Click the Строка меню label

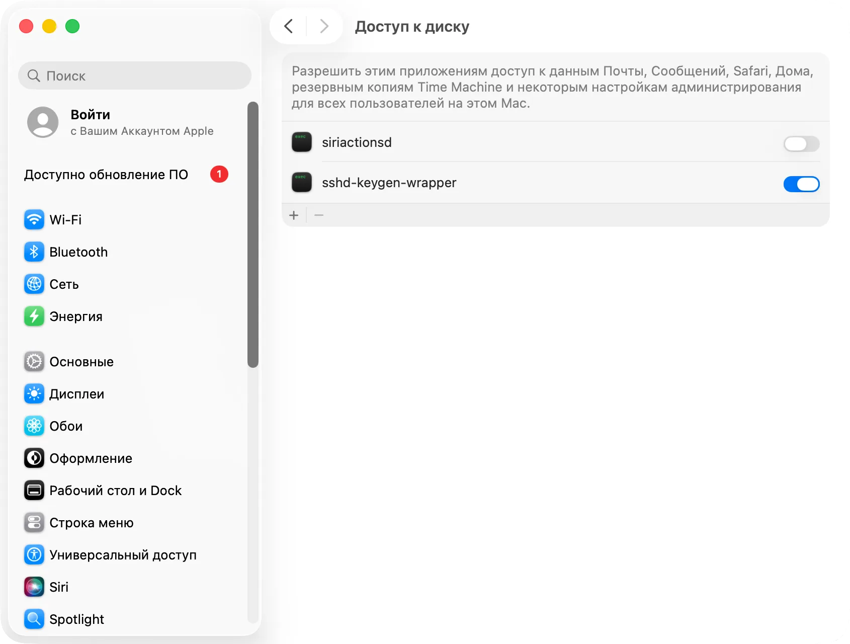(92, 523)
